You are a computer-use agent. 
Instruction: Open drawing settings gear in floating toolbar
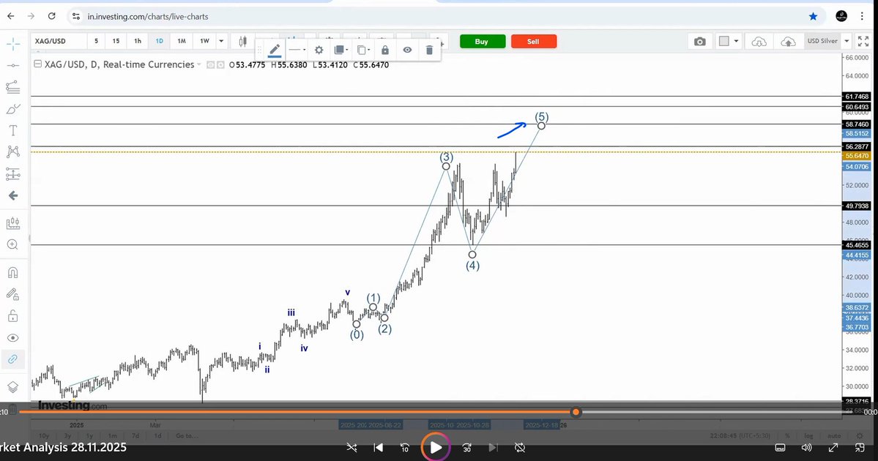(x=319, y=50)
